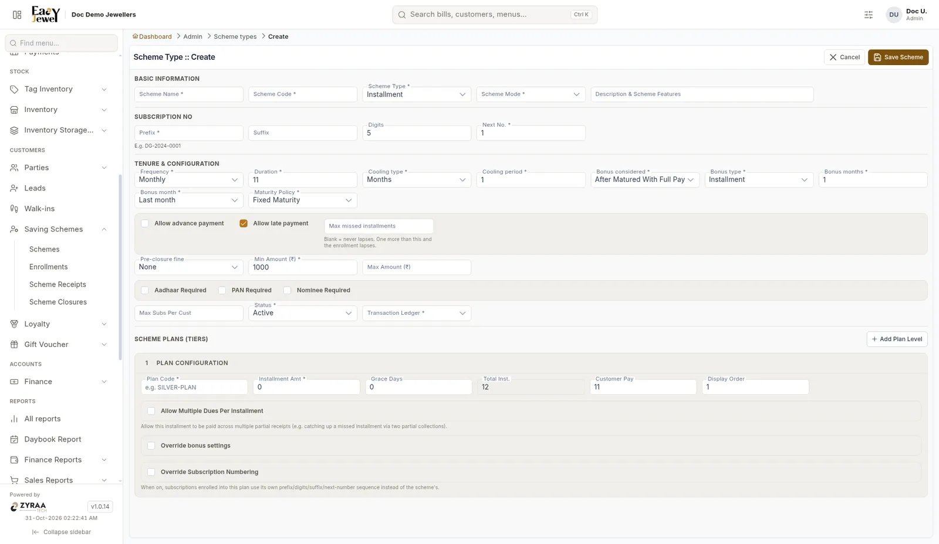939x544 pixels.
Task: Click the Leads person-add icon
Action: (14, 188)
